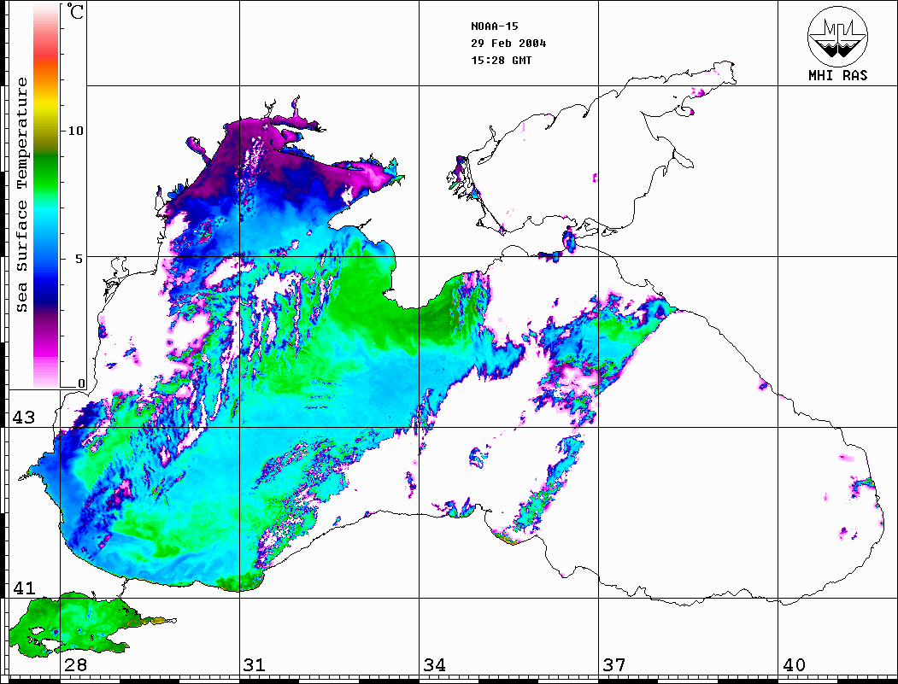The height and width of the screenshot is (684, 898).
Task: Click the '10' tick on temperature scale
Action: tap(75, 131)
